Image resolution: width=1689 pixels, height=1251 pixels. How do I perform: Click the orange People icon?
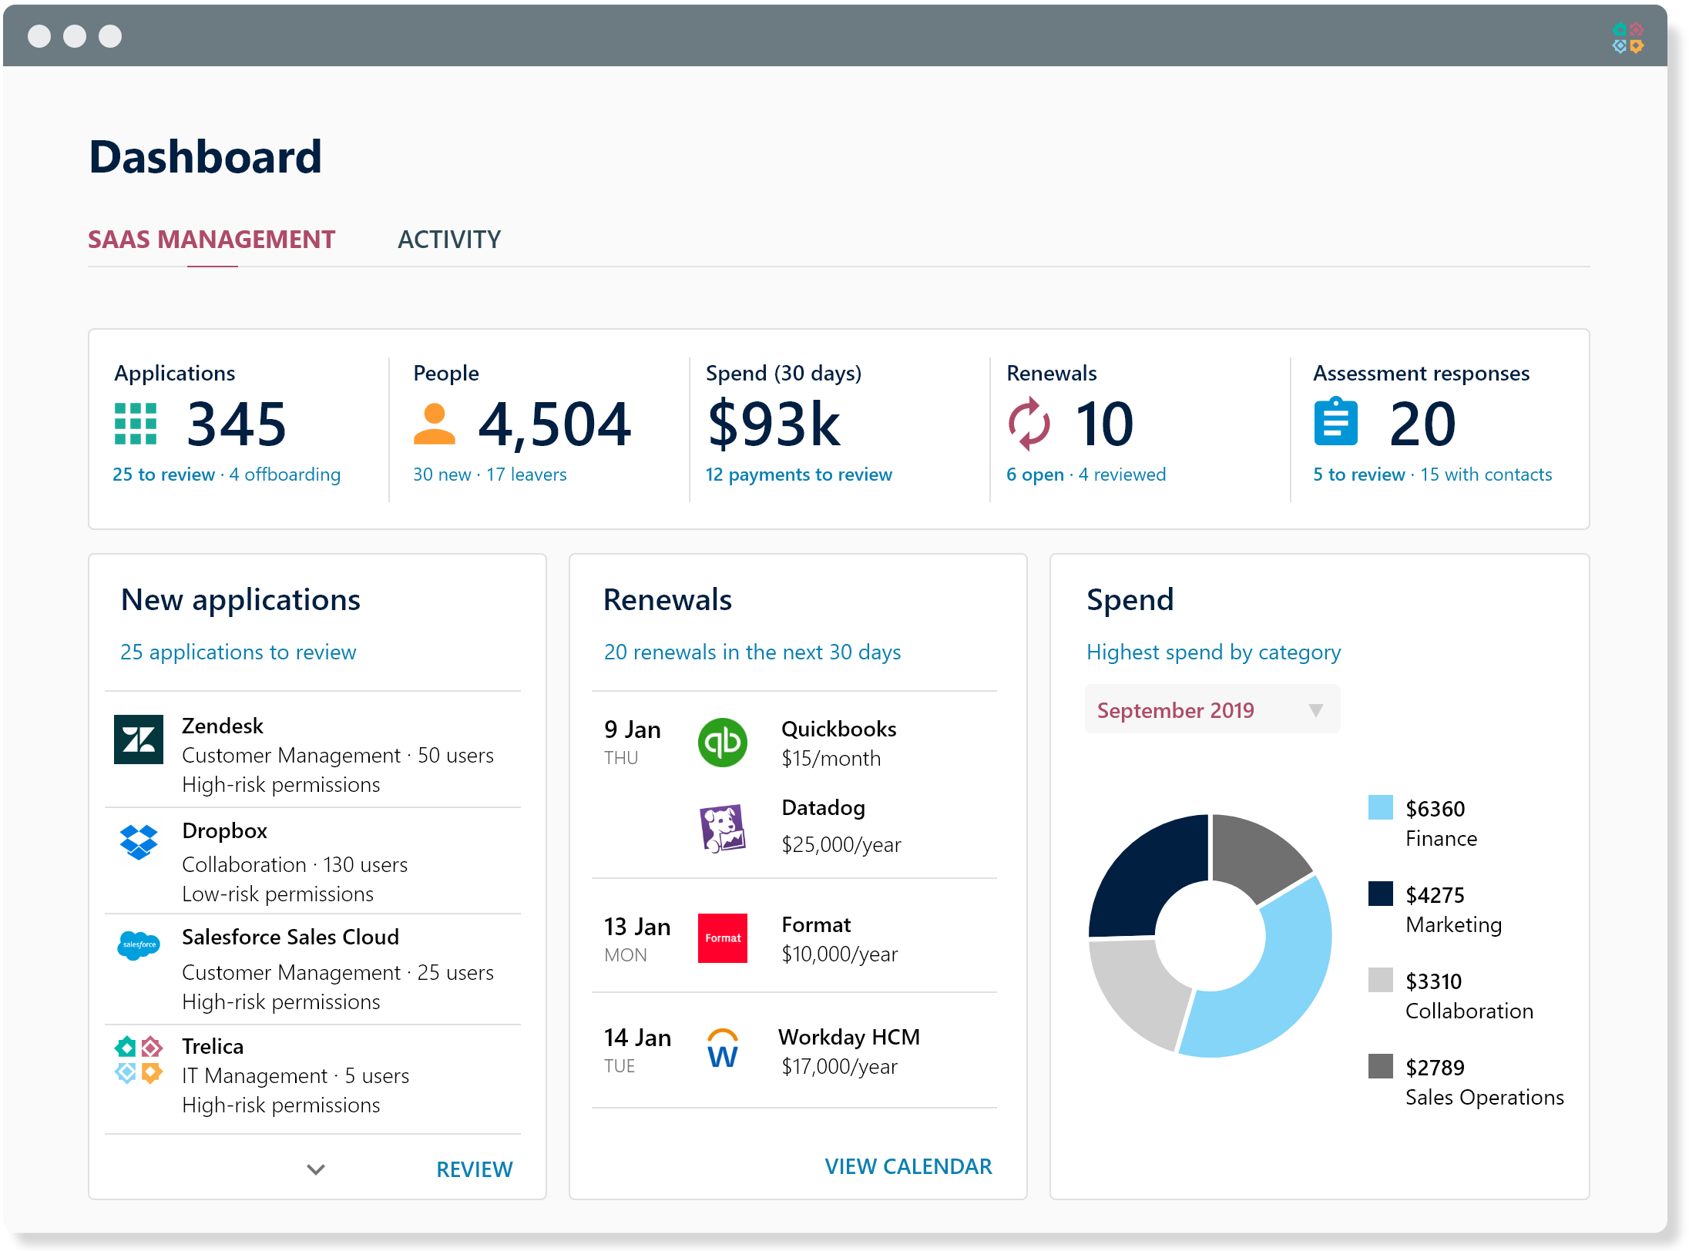[434, 424]
